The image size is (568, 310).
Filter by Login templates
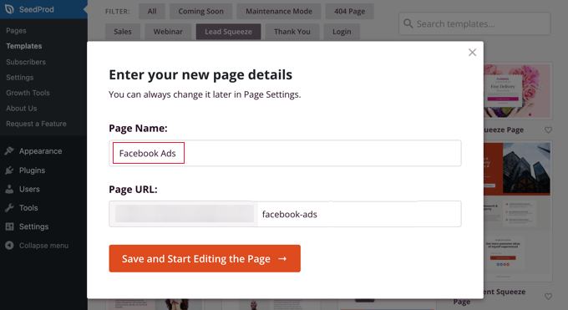pyautogui.click(x=342, y=32)
